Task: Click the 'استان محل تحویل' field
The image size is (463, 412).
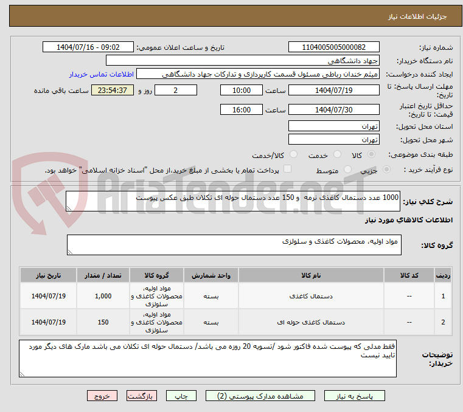Action: tap(333, 126)
